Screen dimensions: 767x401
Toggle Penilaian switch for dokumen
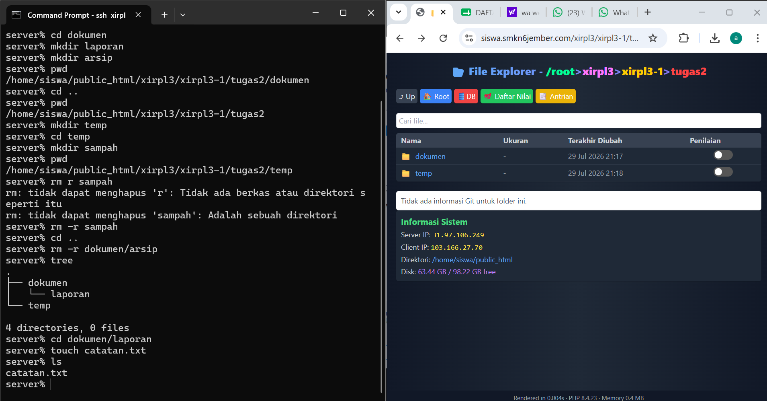point(723,155)
